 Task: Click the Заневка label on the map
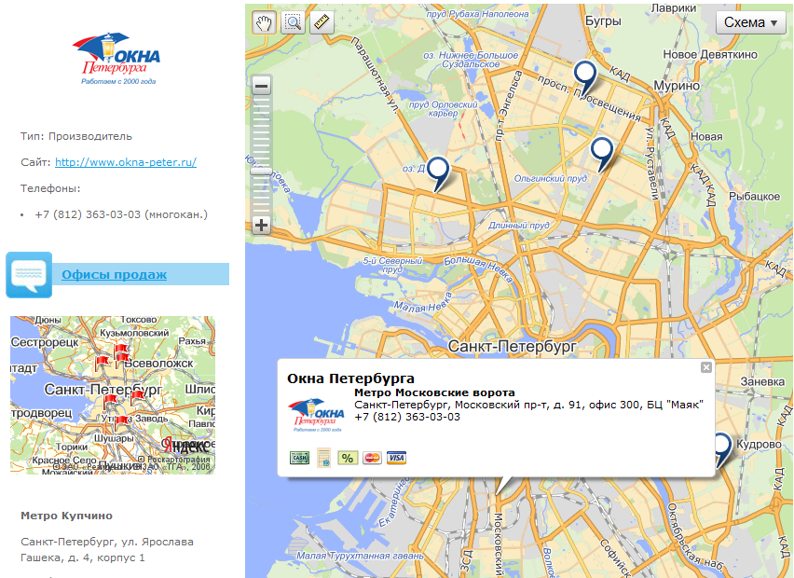pos(762,381)
